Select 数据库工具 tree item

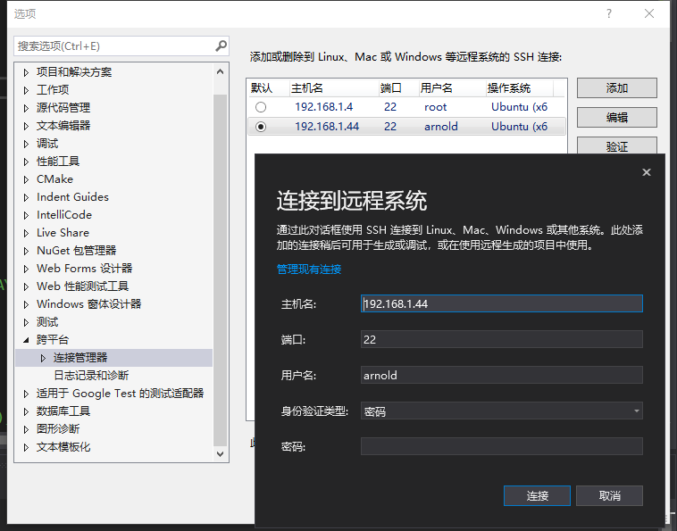[63, 411]
